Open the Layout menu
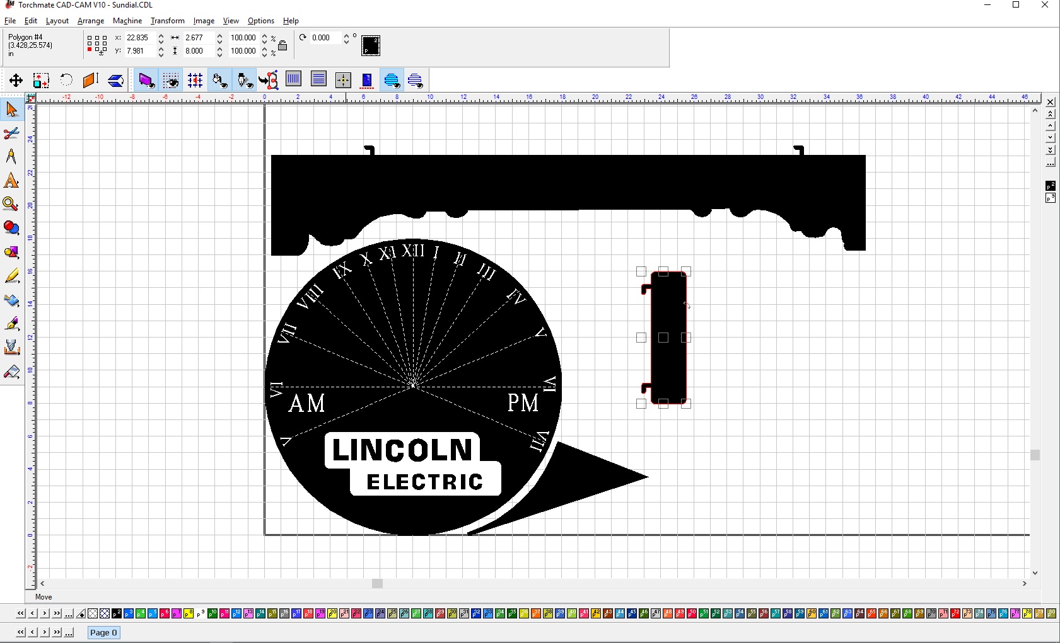 pyautogui.click(x=57, y=21)
